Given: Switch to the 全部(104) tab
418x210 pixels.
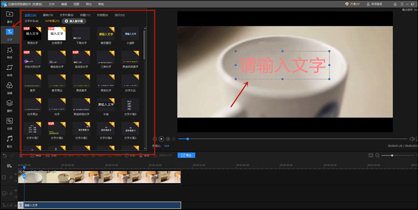Looking at the screenshot, I should (30, 15).
